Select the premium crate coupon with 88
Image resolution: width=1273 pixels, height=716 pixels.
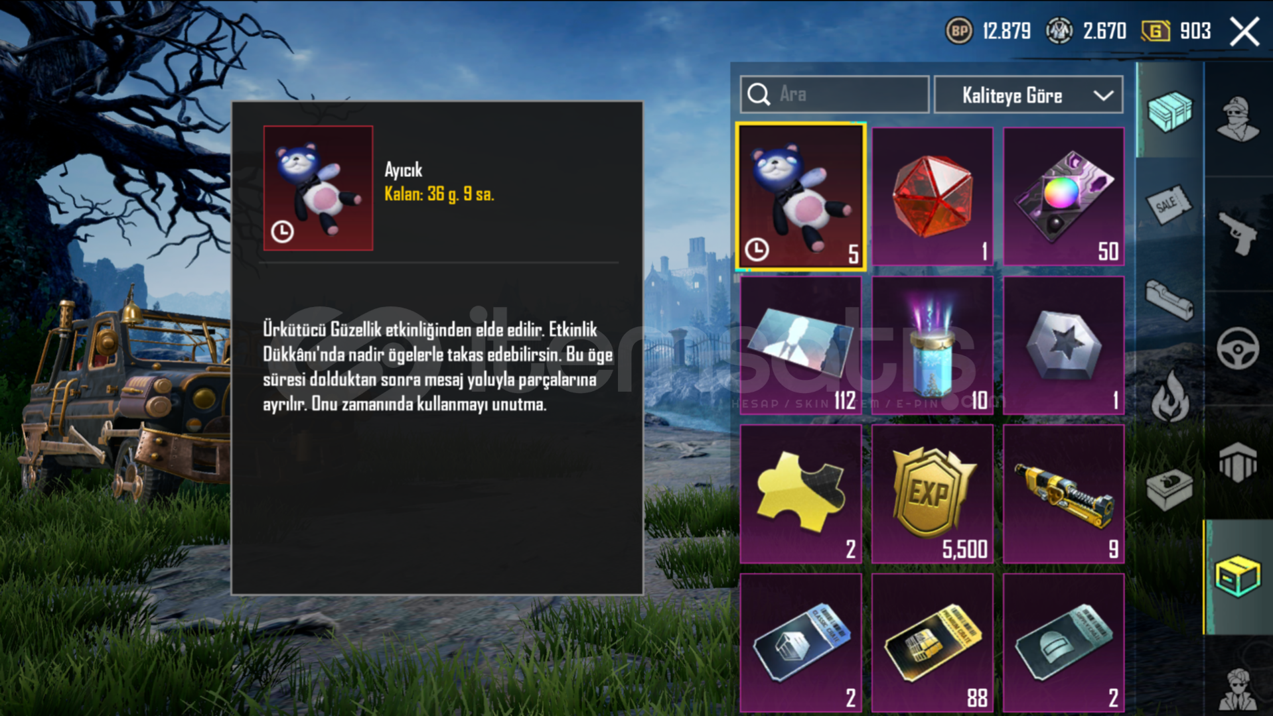point(933,643)
